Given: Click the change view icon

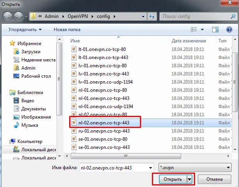Looking at the screenshot, I should [194, 30].
